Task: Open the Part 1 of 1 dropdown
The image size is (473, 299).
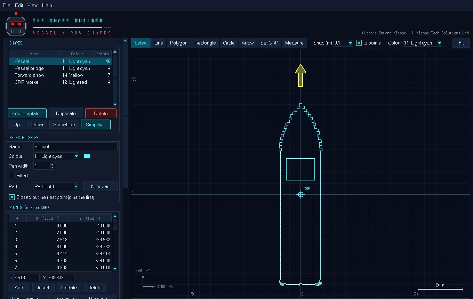Action: click(76, 187)
